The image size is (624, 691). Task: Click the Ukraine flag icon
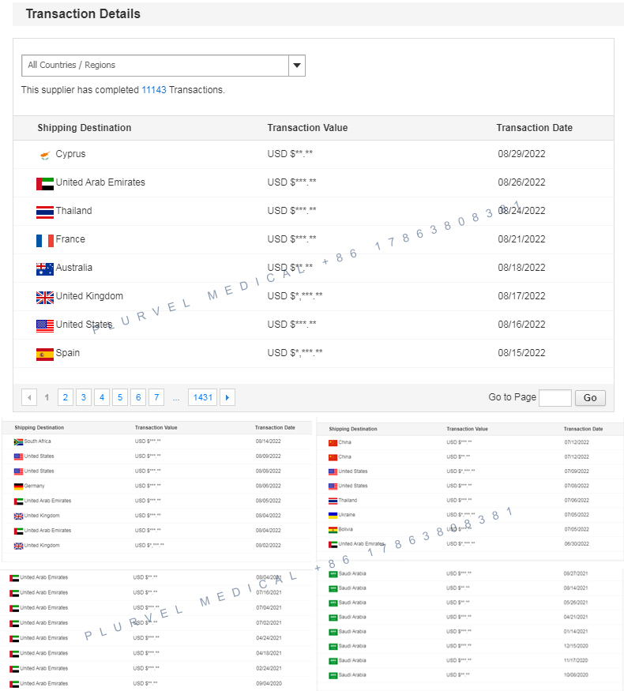[x=333, y=516]
